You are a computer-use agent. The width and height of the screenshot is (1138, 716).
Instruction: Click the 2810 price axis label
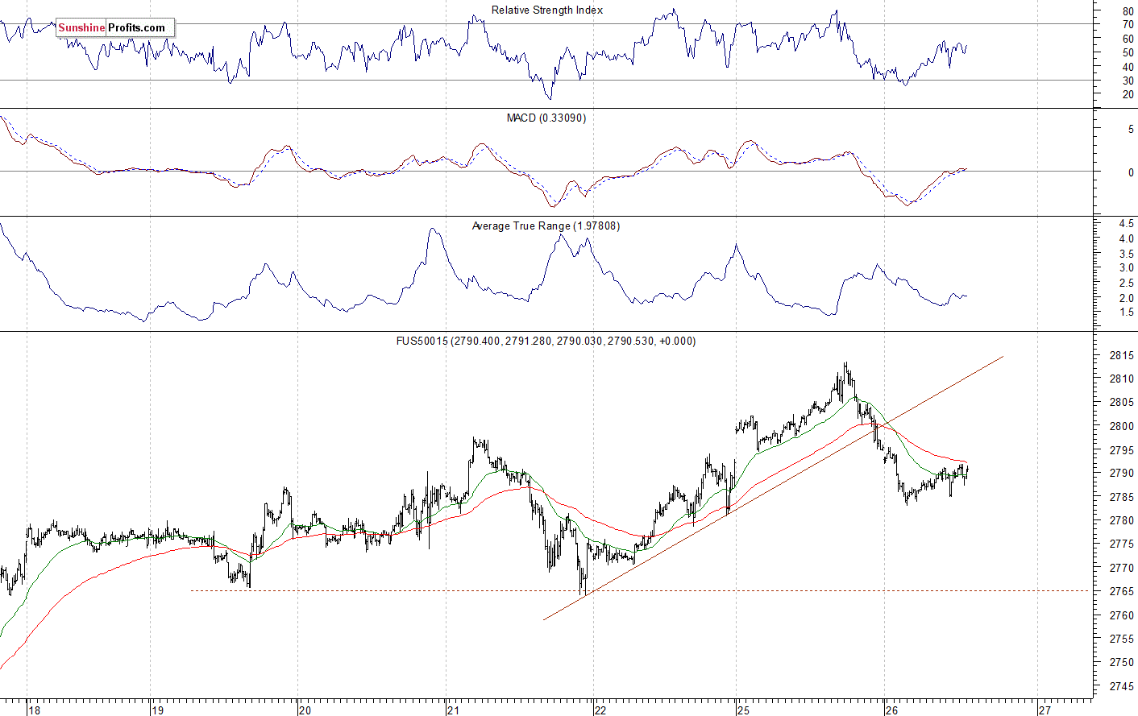[1121, 379]
